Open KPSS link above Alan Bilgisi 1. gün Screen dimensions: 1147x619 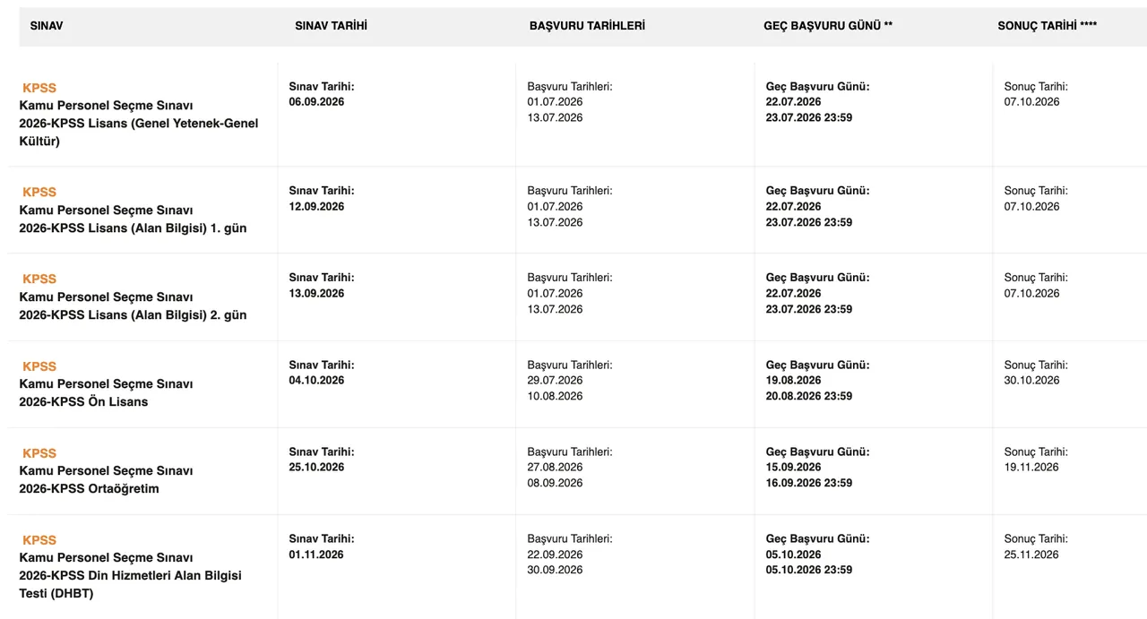pyautogui.click(x=39, y=192)
